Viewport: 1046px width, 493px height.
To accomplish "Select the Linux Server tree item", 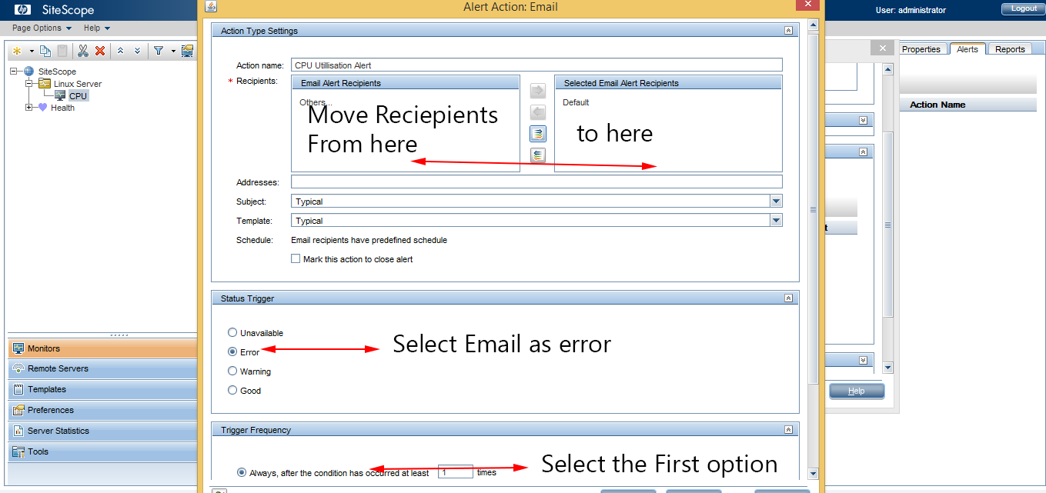I will 78,84.
